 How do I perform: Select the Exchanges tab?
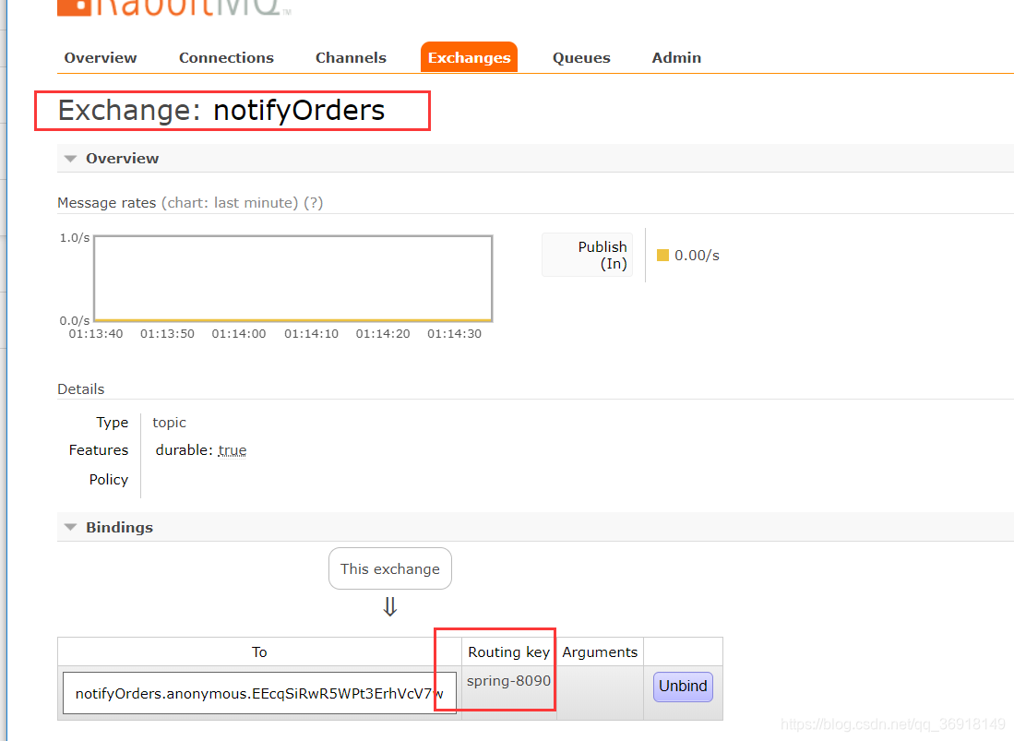coord(469,57)
